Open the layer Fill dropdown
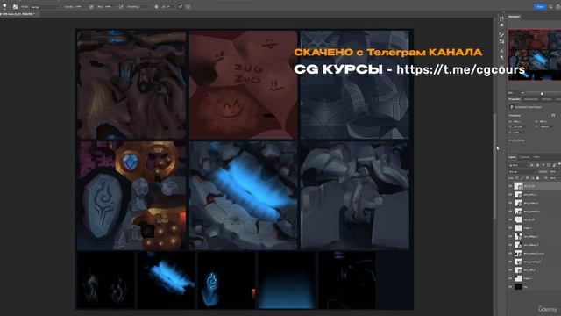Image resolution: width=561 pixels, height=316 pixels. (553, 177)
